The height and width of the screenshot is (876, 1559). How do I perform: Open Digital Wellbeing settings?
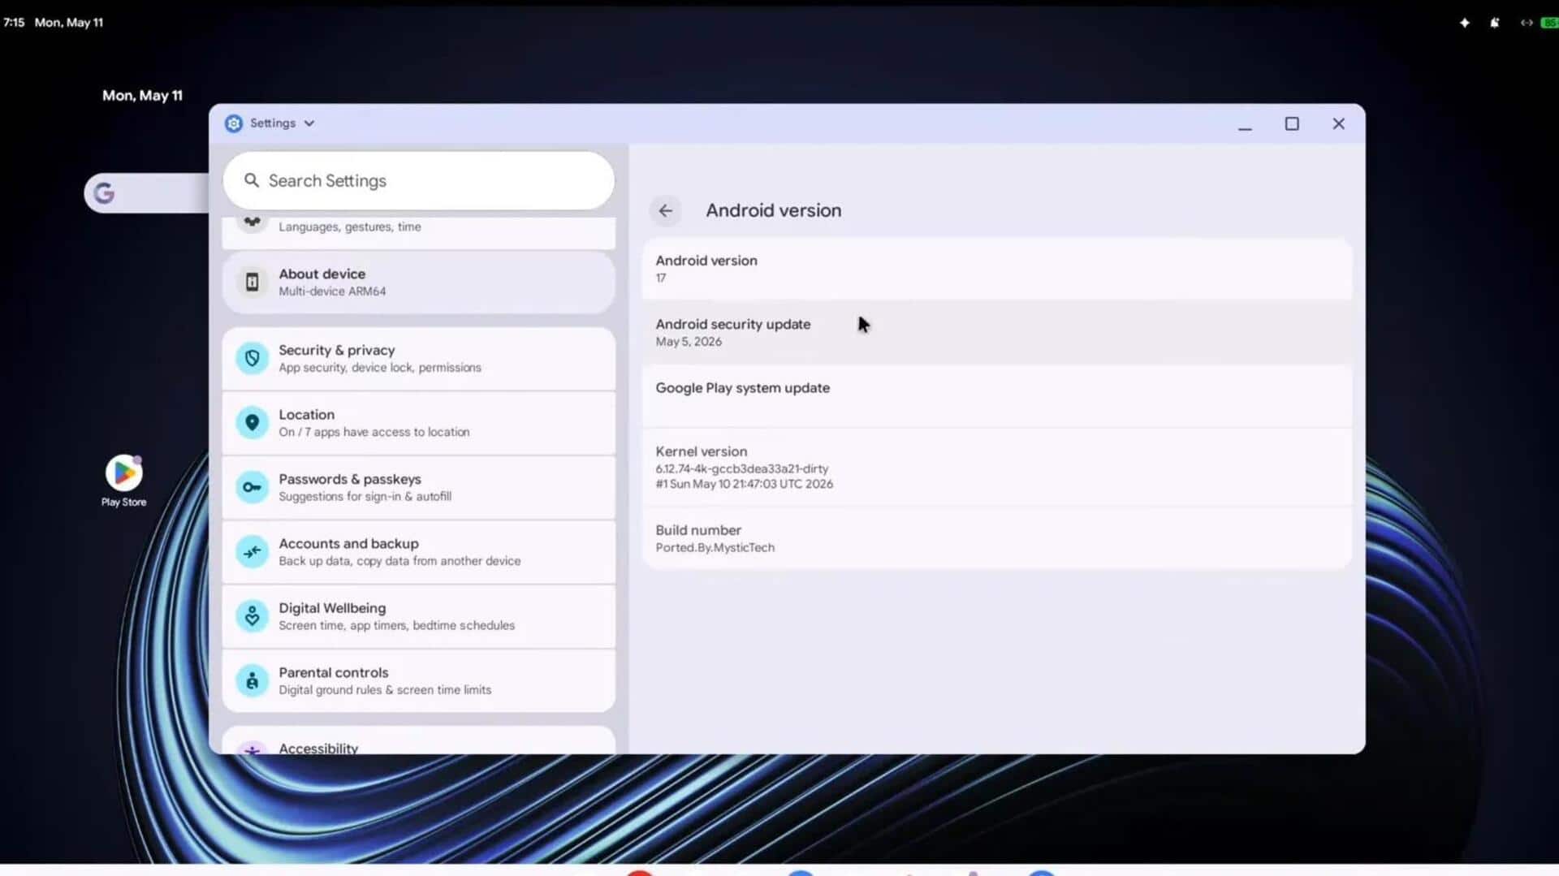pyautogui.click(x=418, y=616)
